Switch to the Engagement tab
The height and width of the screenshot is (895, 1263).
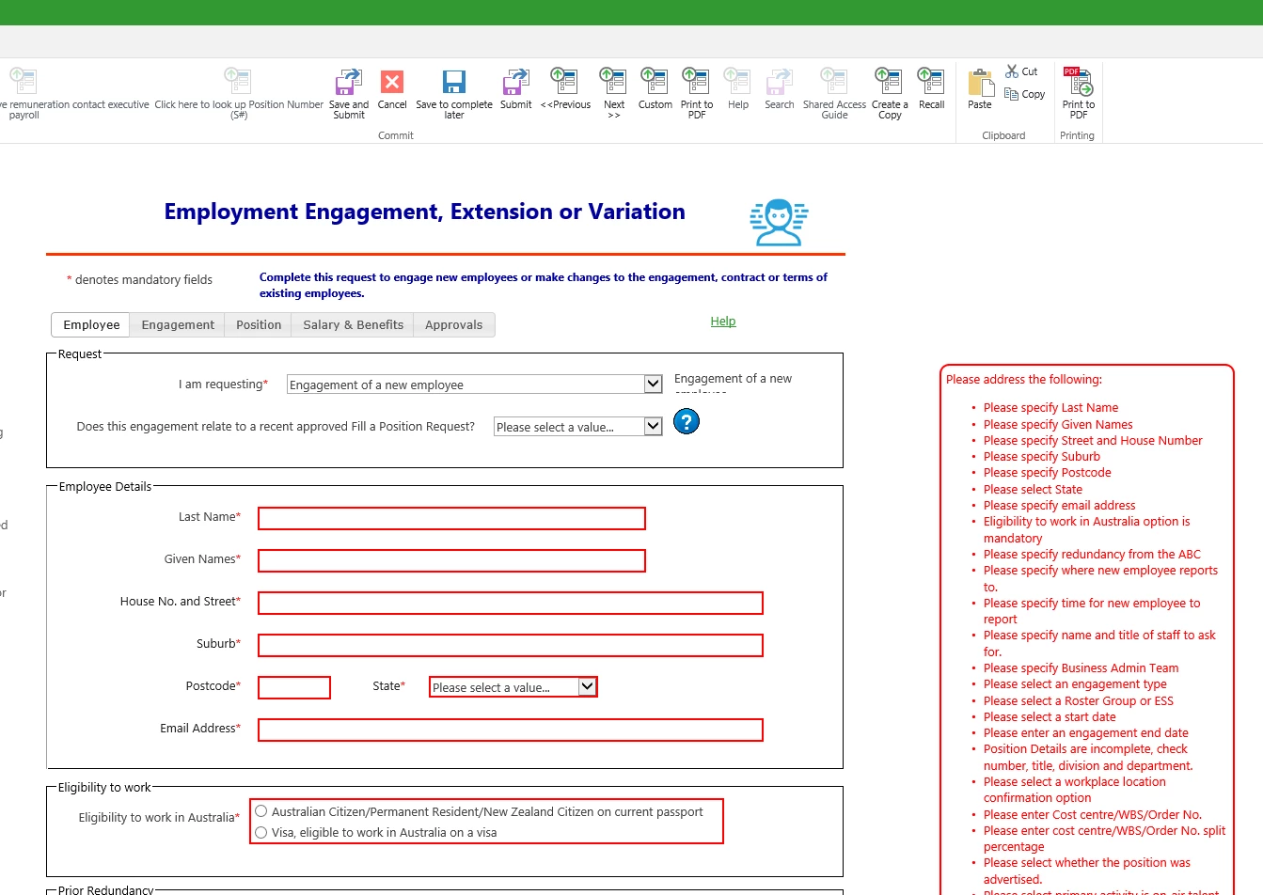coord(178,325)
